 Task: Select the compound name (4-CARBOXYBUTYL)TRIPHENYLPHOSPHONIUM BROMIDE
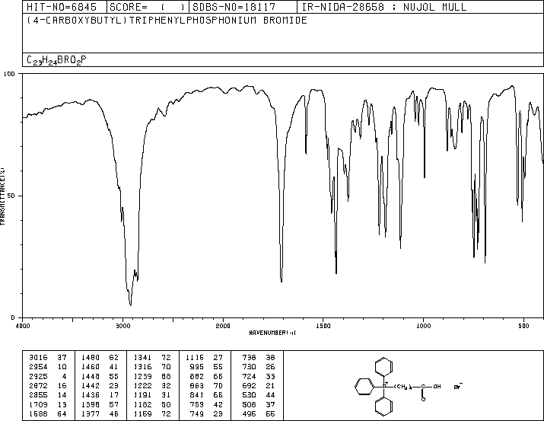[x=167, y=21]
